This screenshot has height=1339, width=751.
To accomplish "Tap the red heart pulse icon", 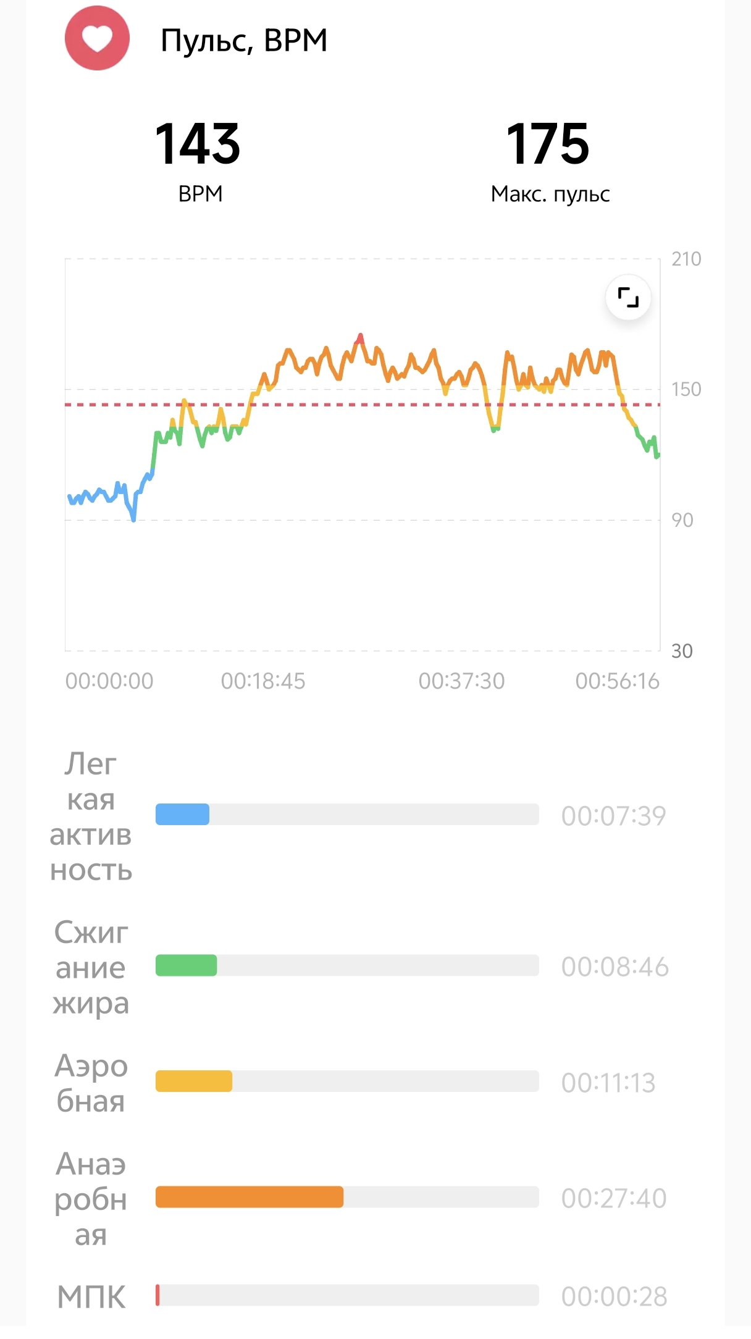I will pos(97,38).
